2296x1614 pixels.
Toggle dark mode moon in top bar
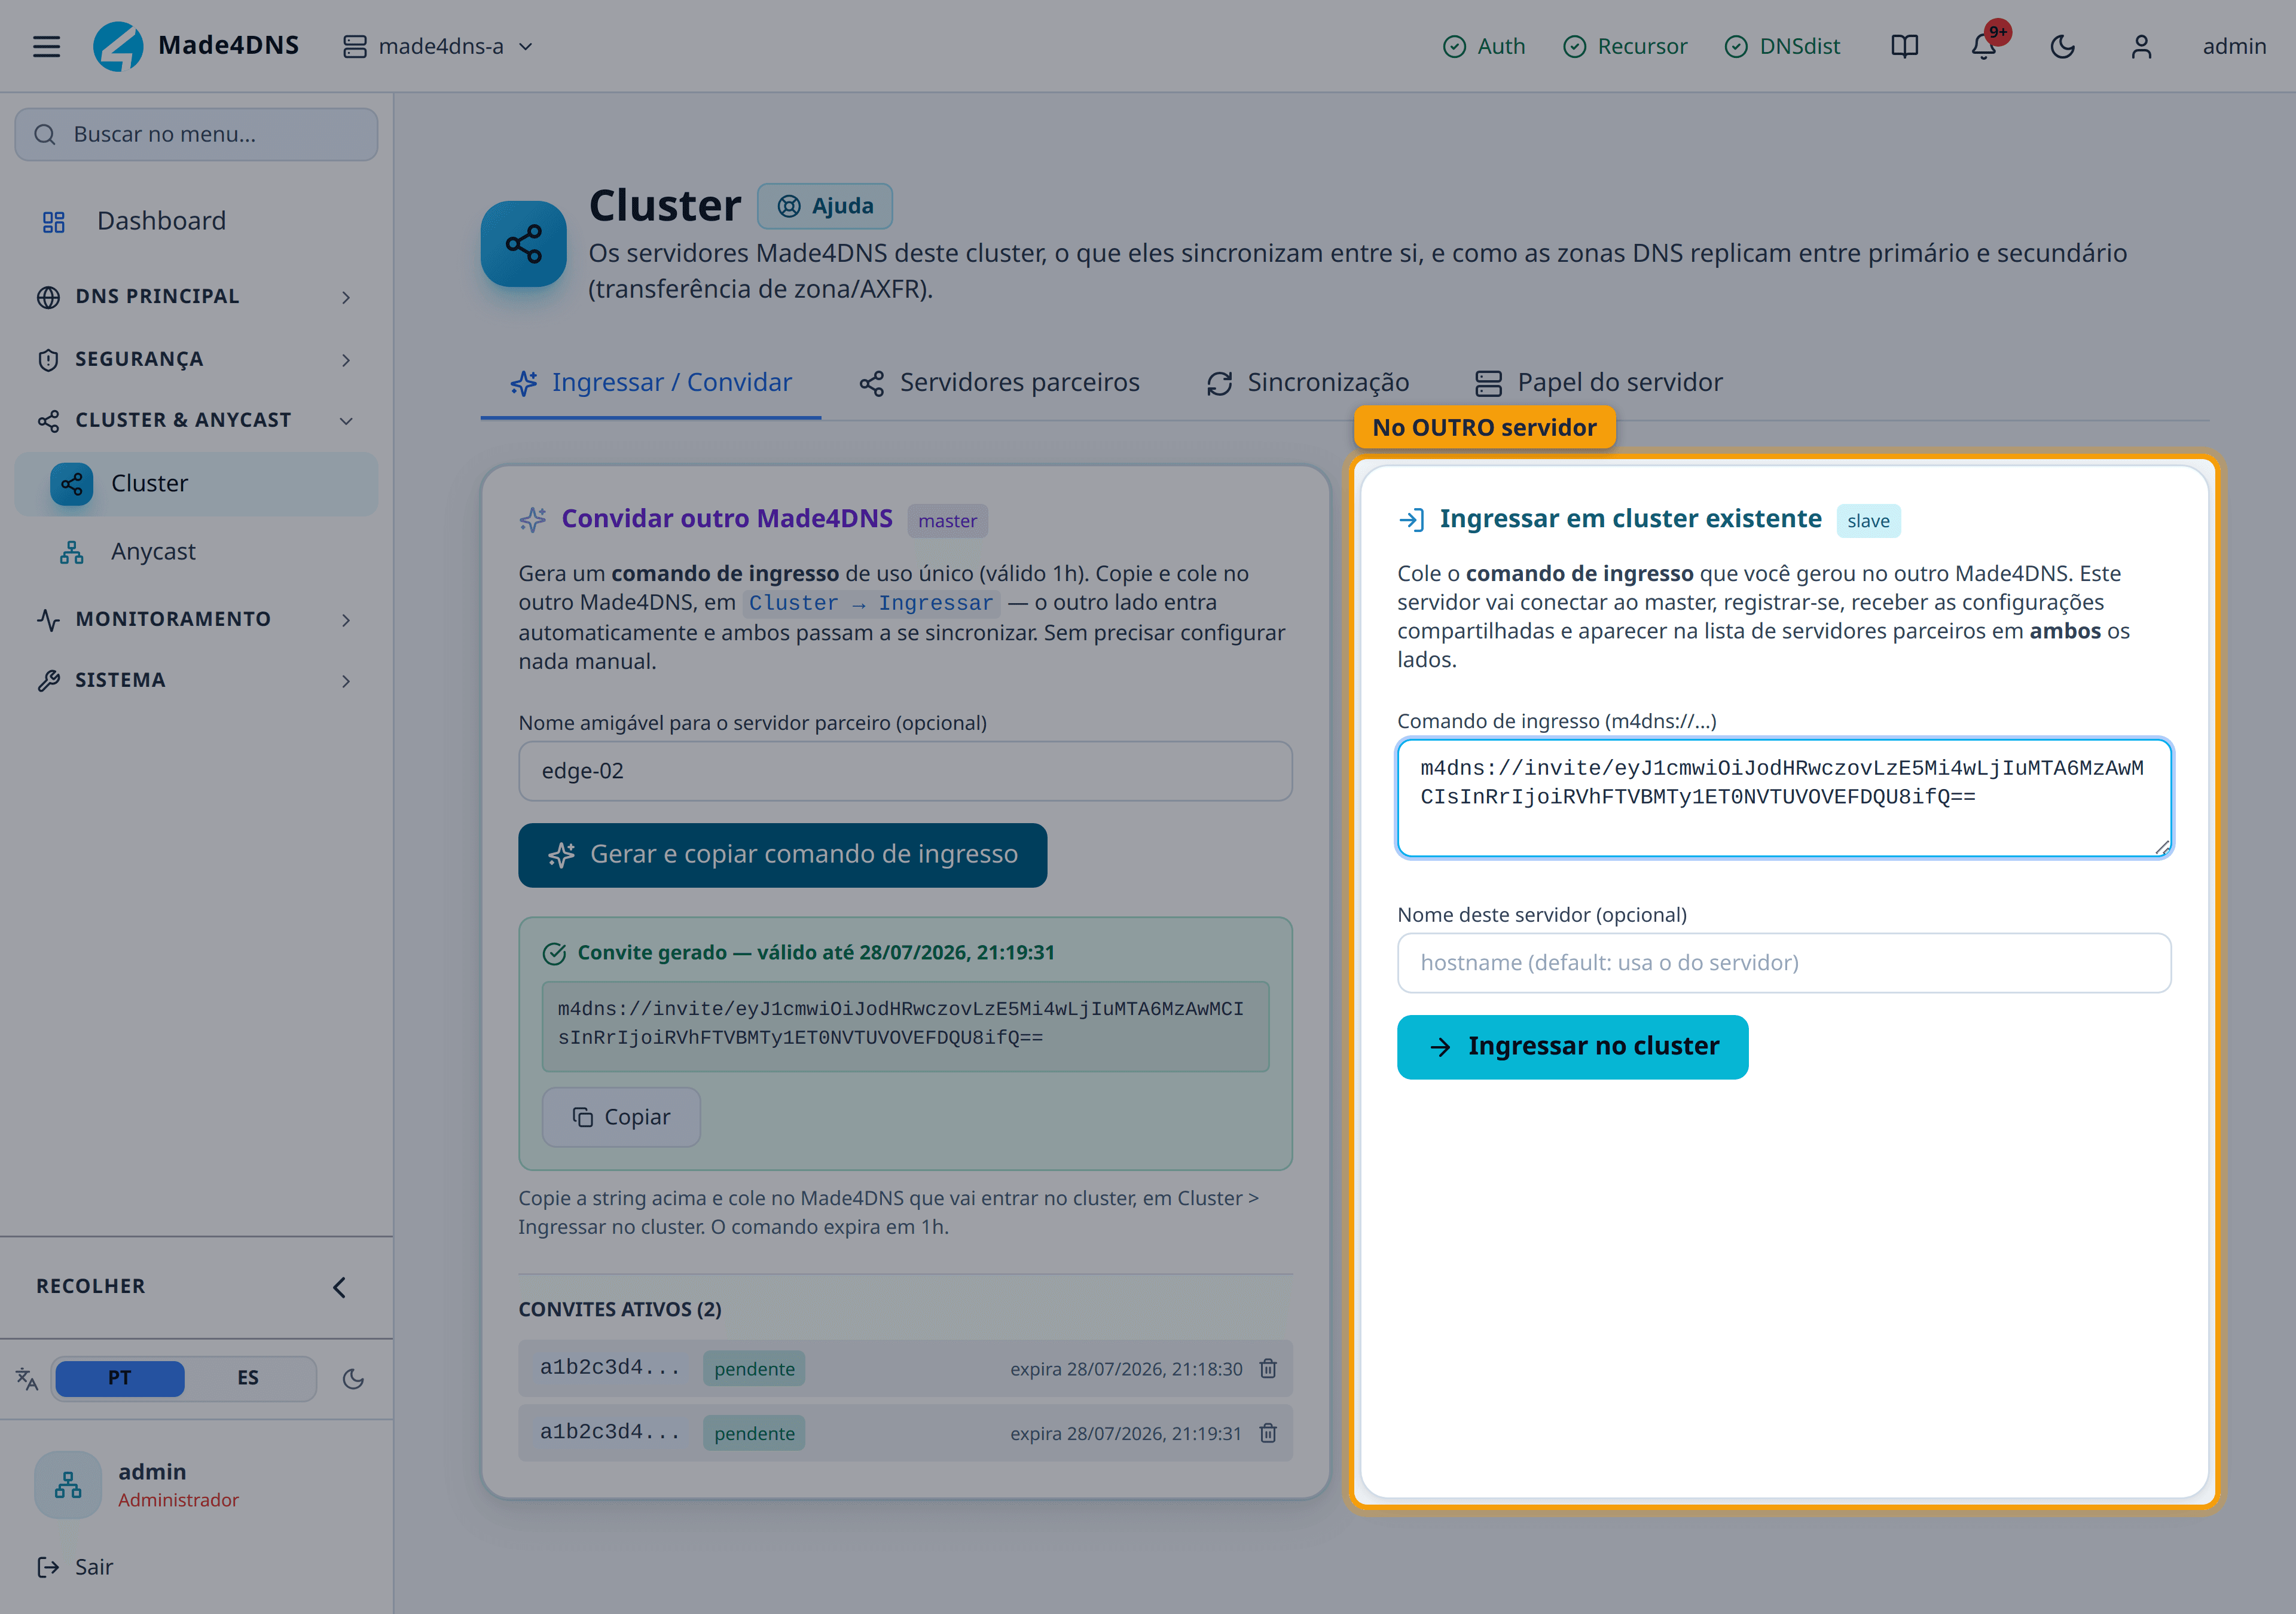click(2062, 47)
